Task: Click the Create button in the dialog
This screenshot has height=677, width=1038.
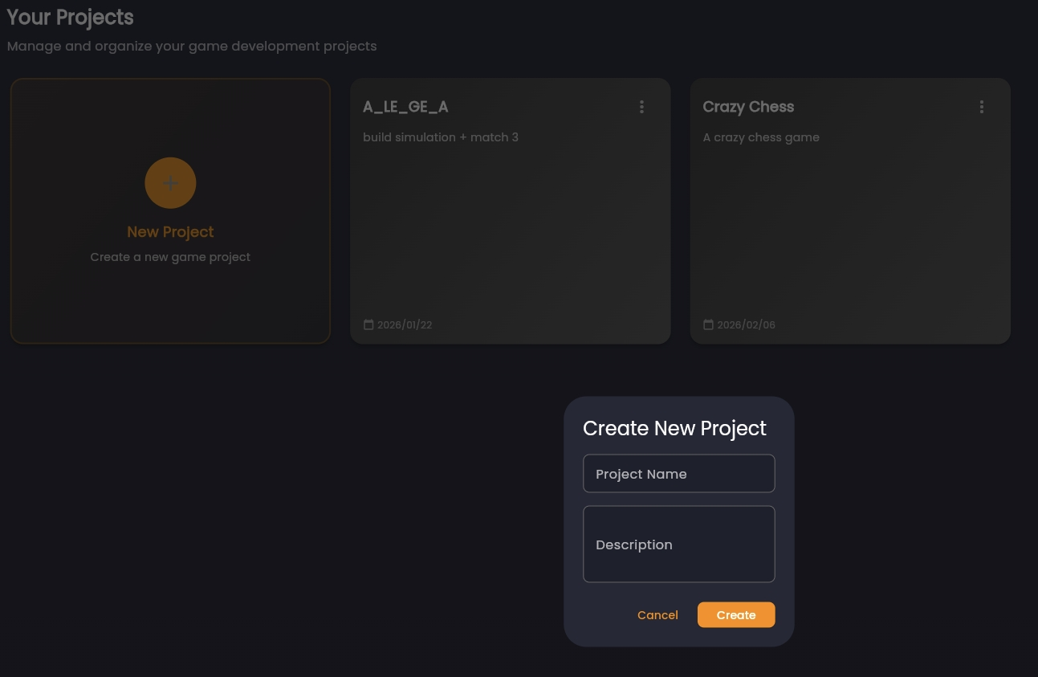Action: click(x=735, y=614)
